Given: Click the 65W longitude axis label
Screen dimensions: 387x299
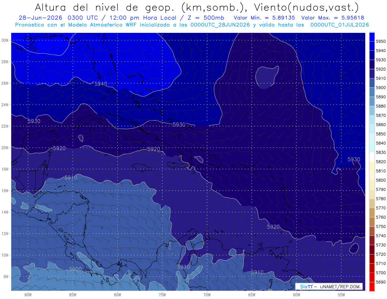Looking at the screenshot, I should [252, 295].
